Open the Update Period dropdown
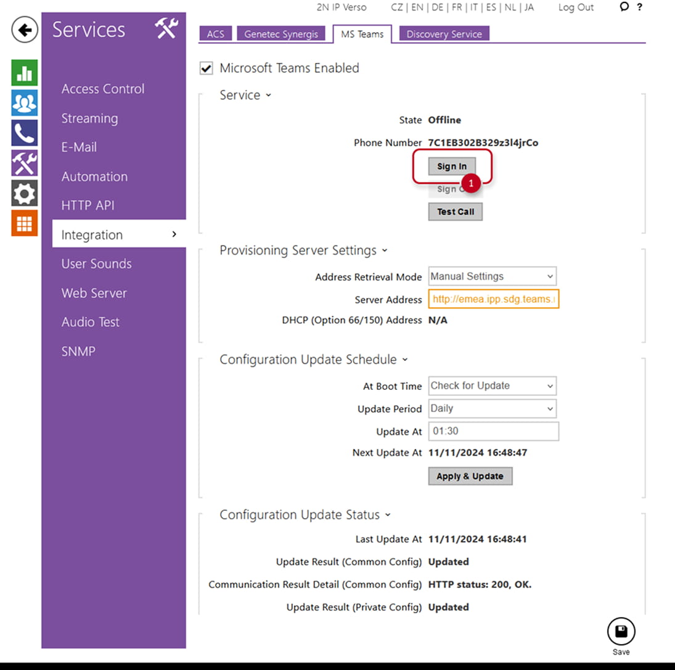 492,408
